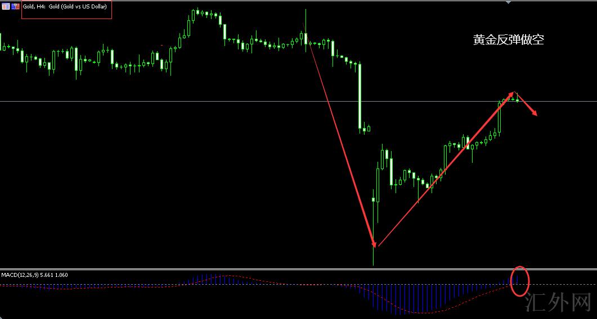
Task: Open the one-click trading panel icon
Action: point(16,7)
